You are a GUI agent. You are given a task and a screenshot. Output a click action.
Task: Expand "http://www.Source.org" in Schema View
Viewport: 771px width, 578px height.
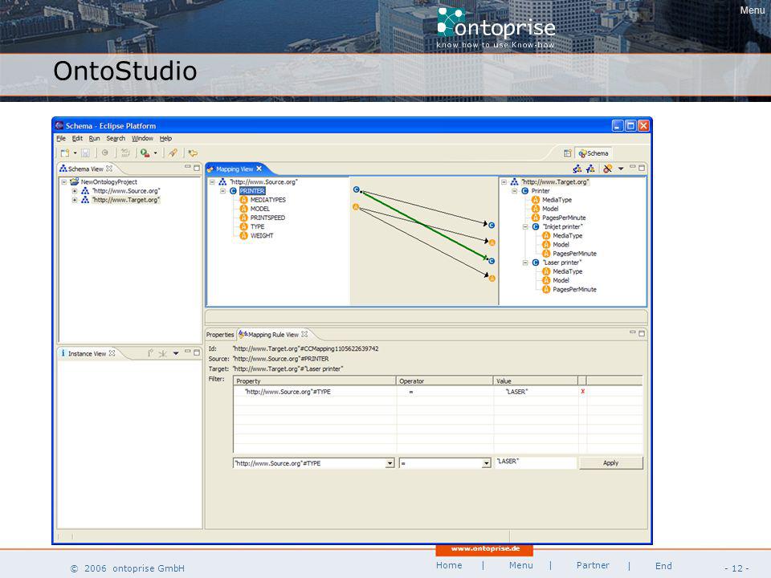coord(74,191)
